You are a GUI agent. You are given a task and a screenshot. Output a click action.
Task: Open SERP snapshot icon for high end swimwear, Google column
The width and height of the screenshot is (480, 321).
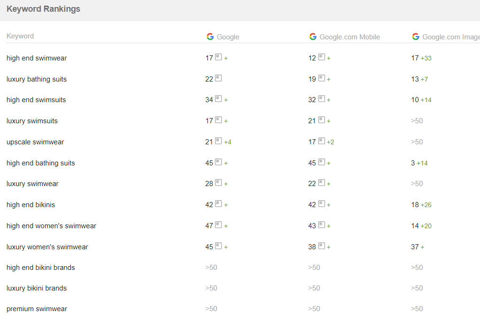(x=218, y=58)
